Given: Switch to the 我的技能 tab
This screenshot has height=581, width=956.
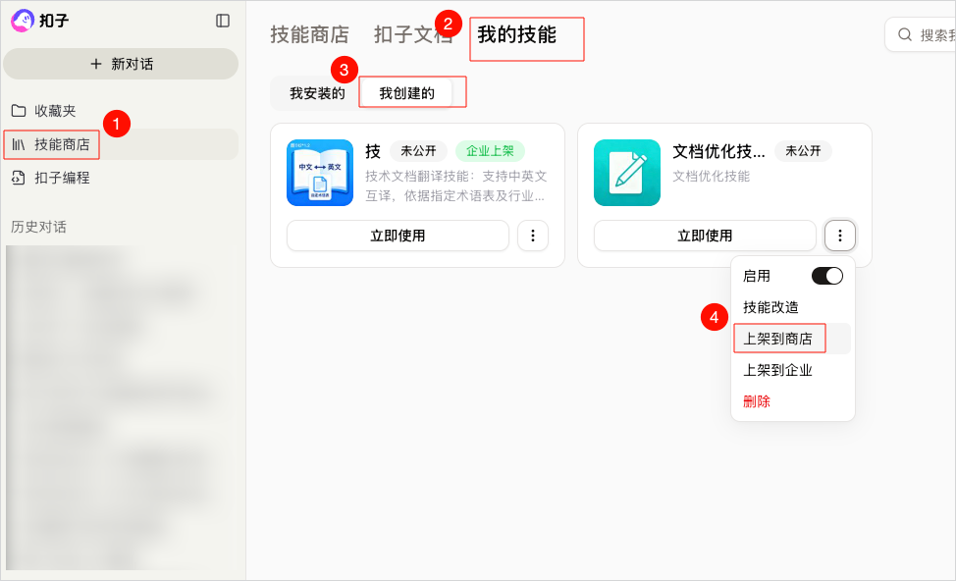Looking at the screenshot, I should pos(516,34).
